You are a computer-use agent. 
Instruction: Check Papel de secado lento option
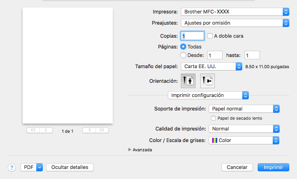coord(213,118)
